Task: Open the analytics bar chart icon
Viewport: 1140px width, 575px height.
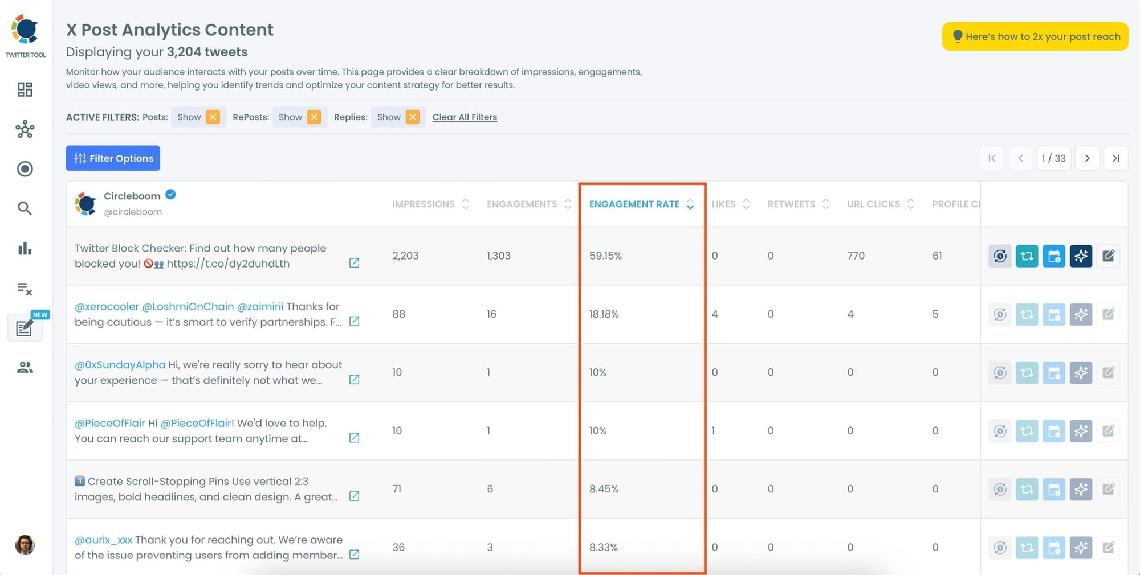Action: point(25,249)
